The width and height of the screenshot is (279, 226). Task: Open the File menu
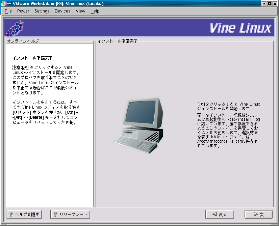pyautogui.click(x=8, y=11)
